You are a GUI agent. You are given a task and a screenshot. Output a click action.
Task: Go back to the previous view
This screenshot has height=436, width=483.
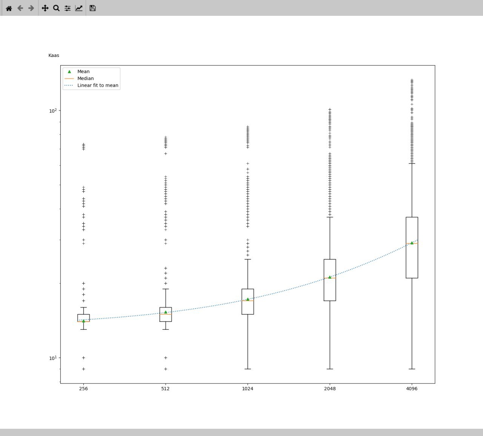pyautogui.click(x=20, y=8)
